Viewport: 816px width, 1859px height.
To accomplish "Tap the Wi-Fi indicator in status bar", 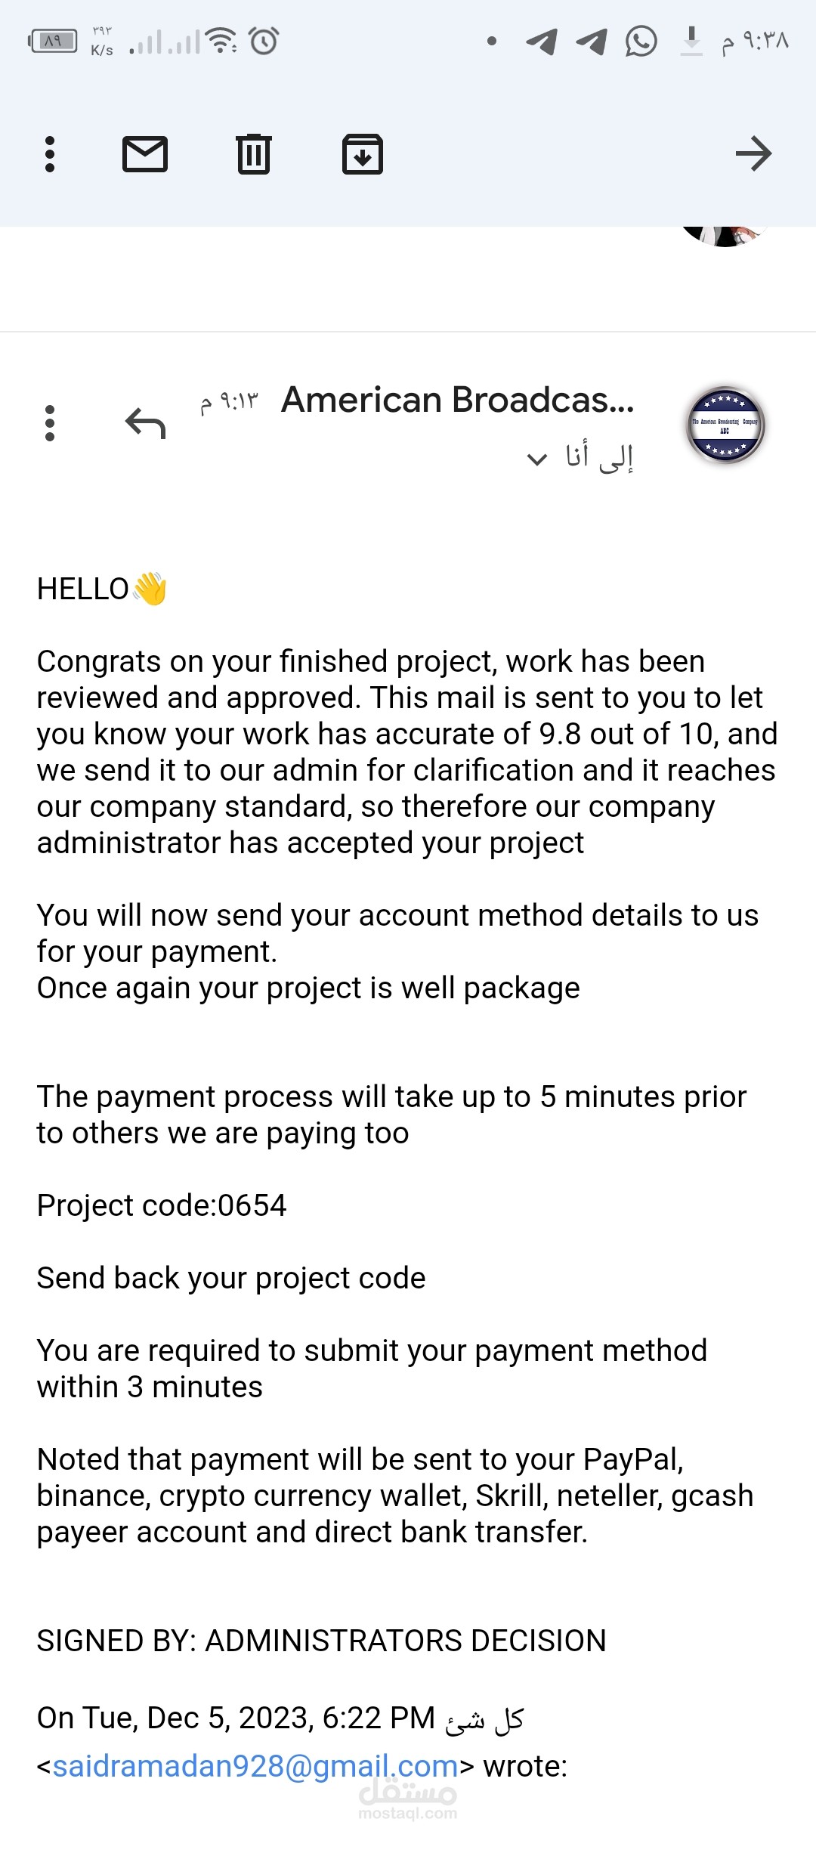I will click(x=221, y=40).
